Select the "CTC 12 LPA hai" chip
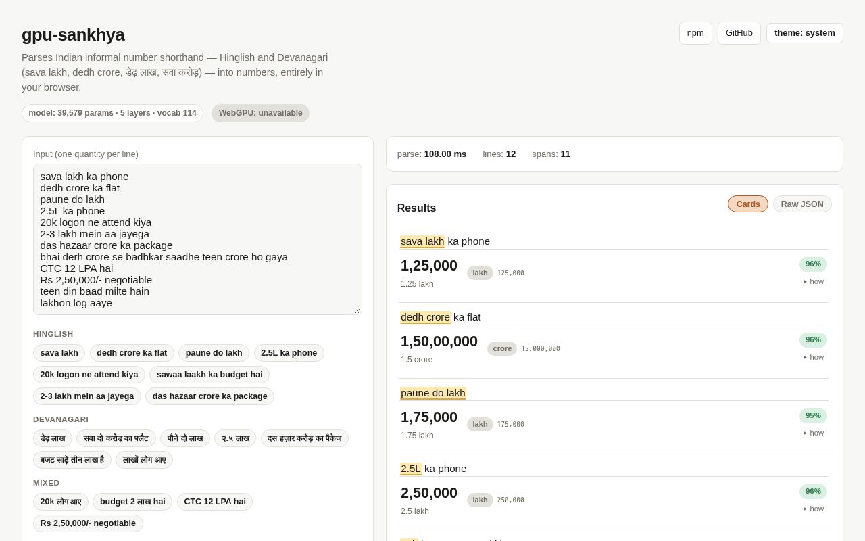Screen dimensions: 865x541 point(215,502)
